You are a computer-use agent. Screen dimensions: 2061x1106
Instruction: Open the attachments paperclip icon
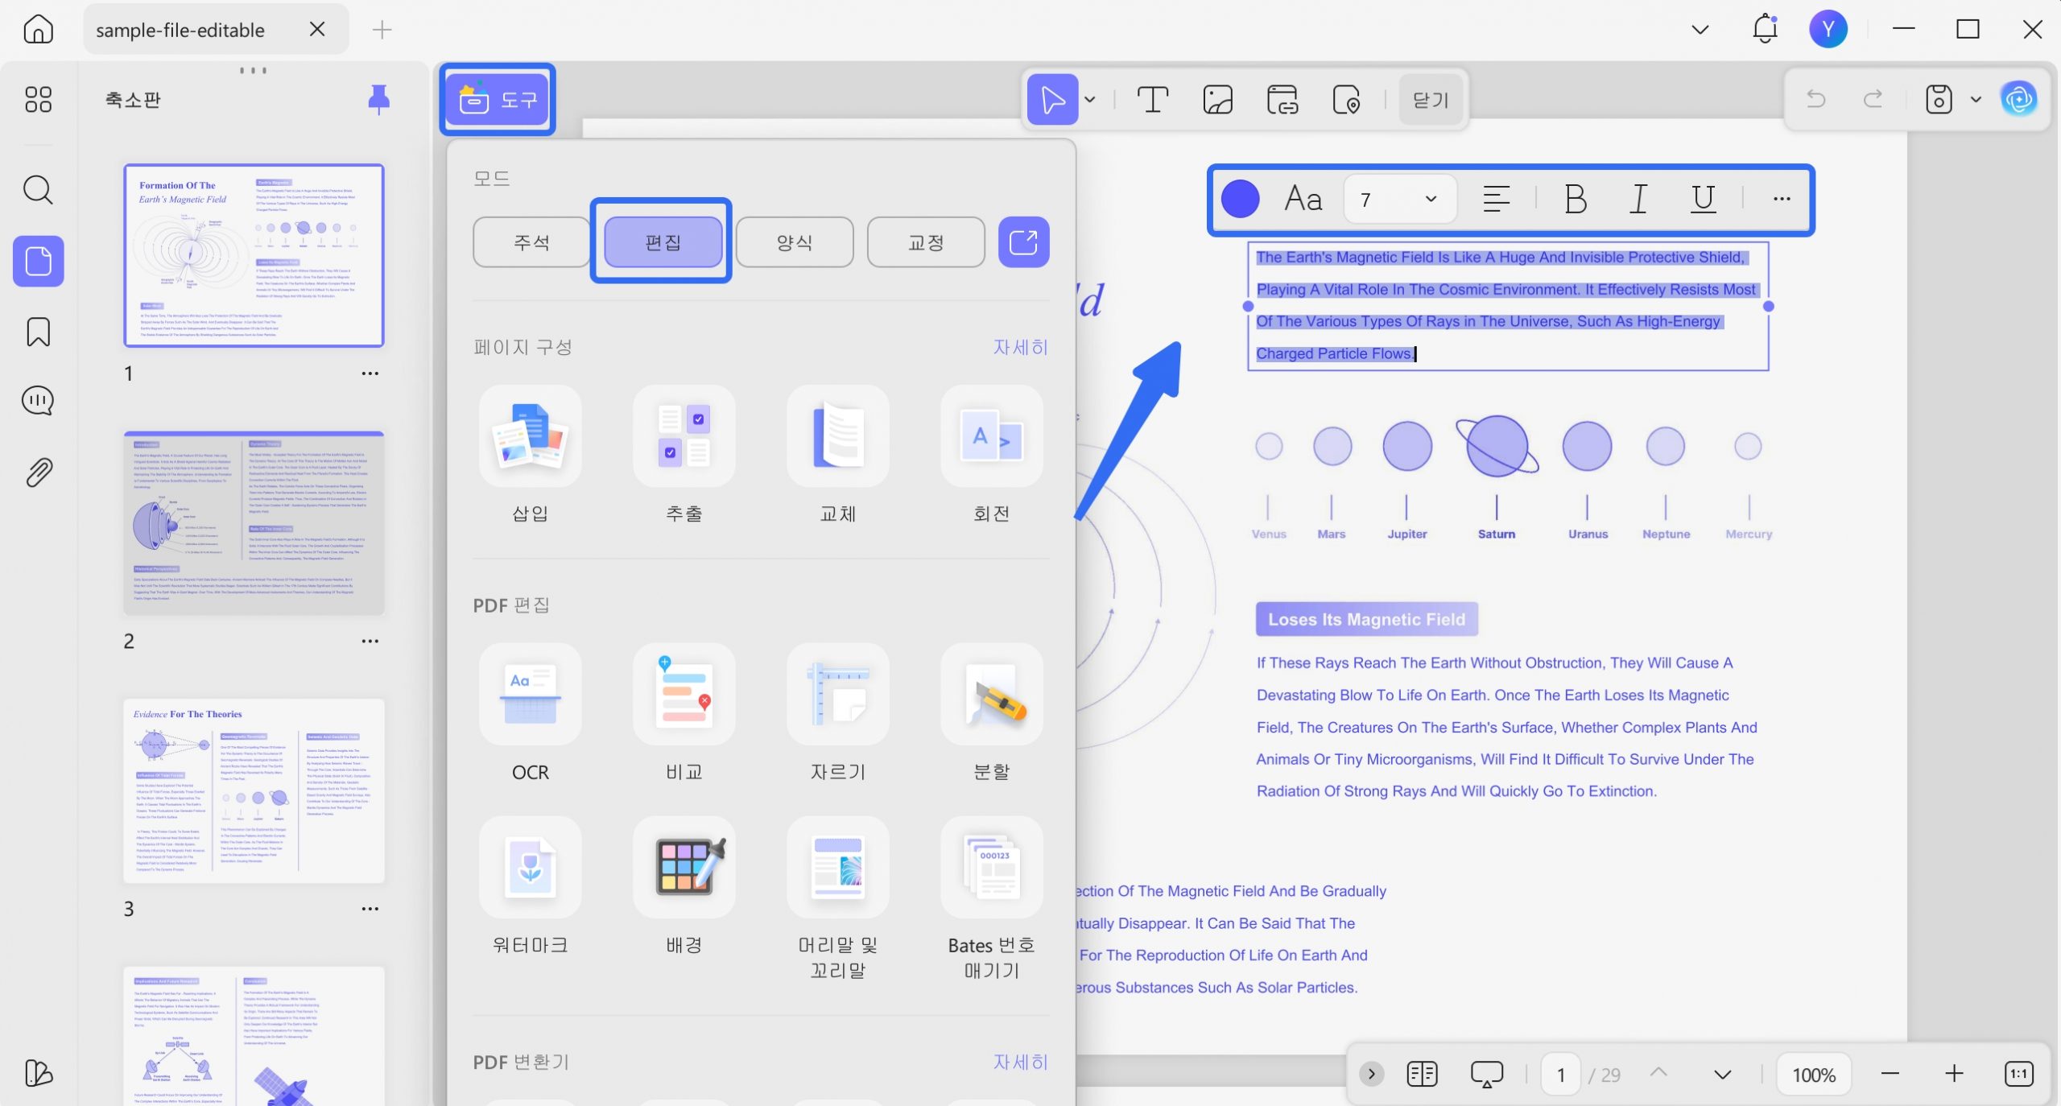coord(38,473)
